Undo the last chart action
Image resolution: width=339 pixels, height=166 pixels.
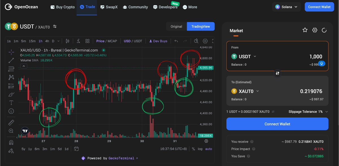point(176,41)
